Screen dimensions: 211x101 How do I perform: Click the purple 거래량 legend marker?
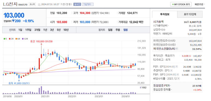[x=140, y=87]
